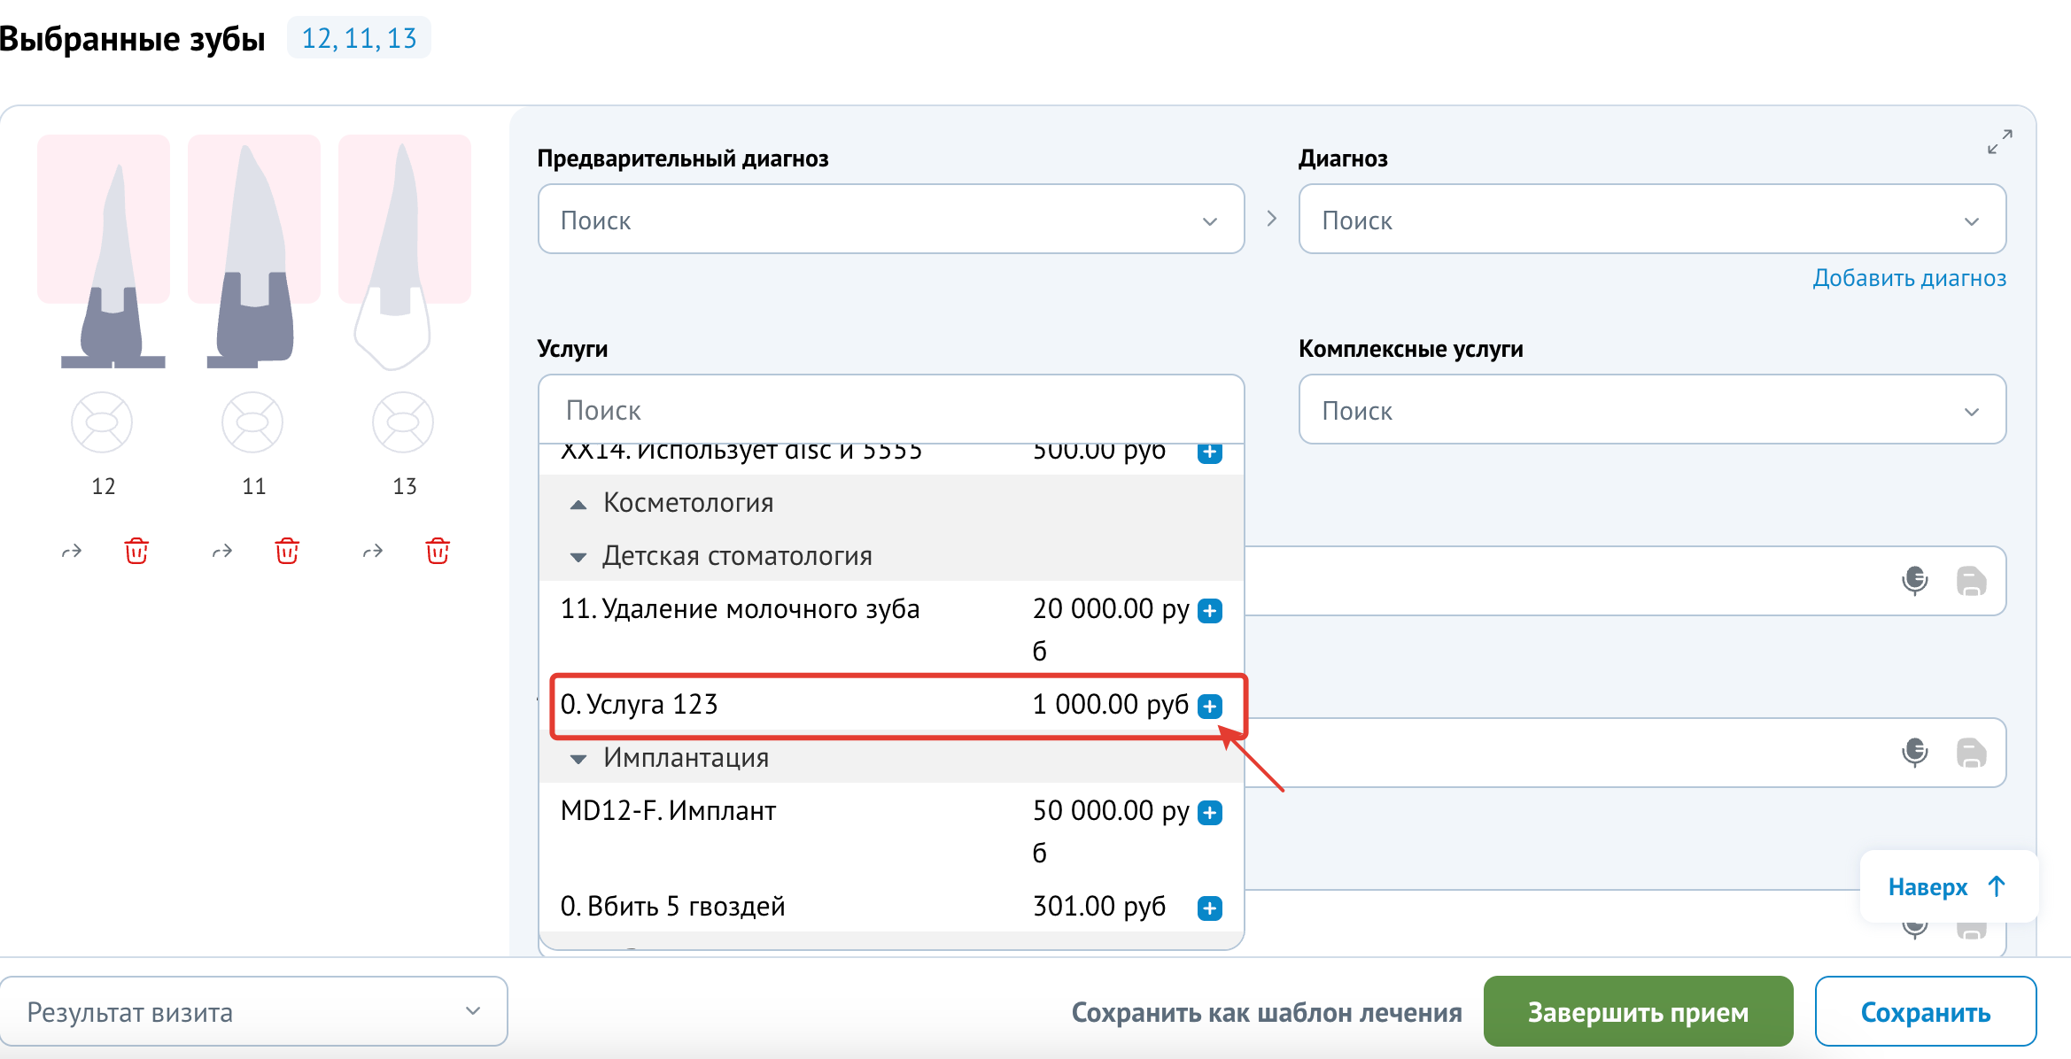
Task: Toggle the surface selector circle for tooth 12
Action: [x=102, y=422]
